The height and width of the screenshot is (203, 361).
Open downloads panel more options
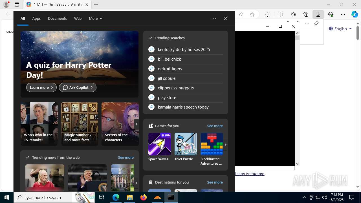point(307,23)
